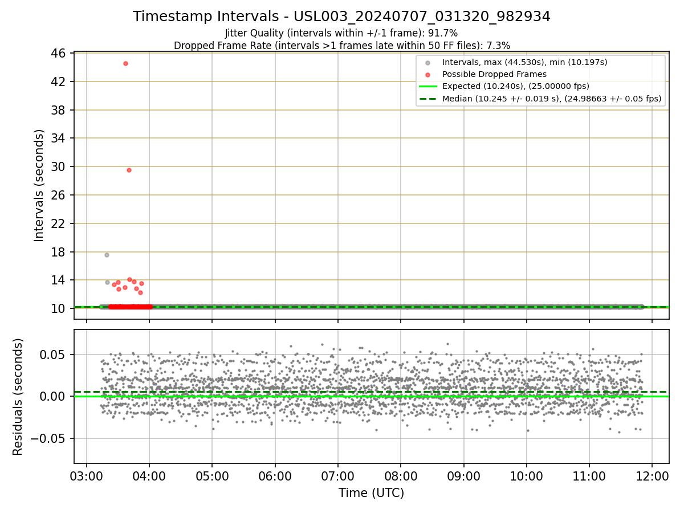Screen dimensions: 684x513
Task: Click the 'Expected (10.240s), (25.00000 fps)' legend entry
Action: (515, 86)
